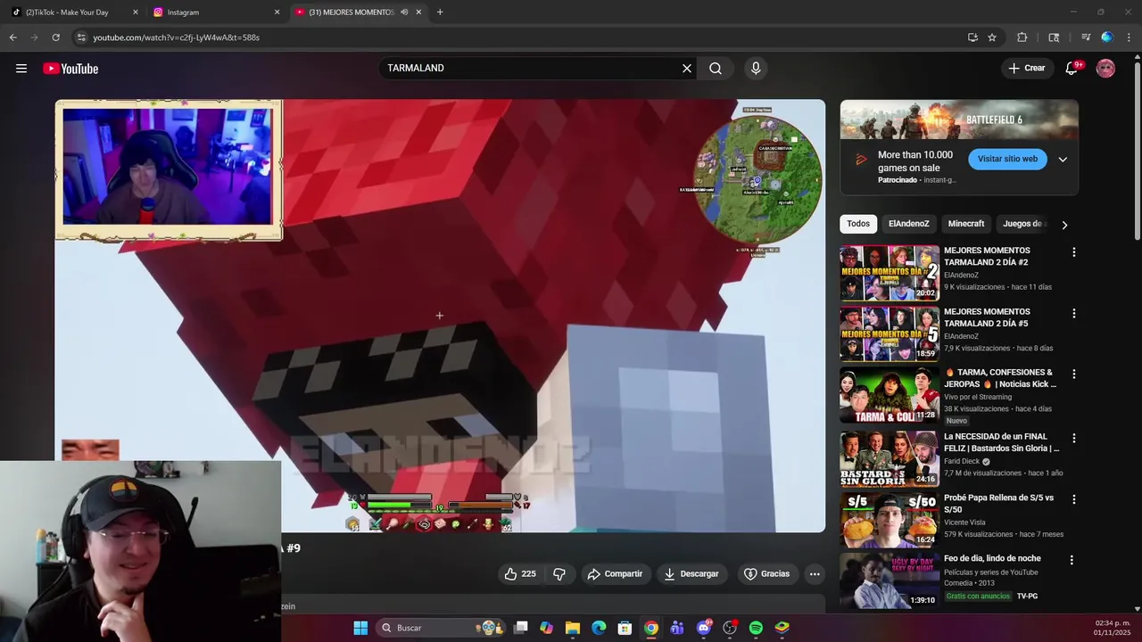Open the Battlefield 6 ad banner
This screenshot has height=642, width=1142.
click(x=959, y=119)
